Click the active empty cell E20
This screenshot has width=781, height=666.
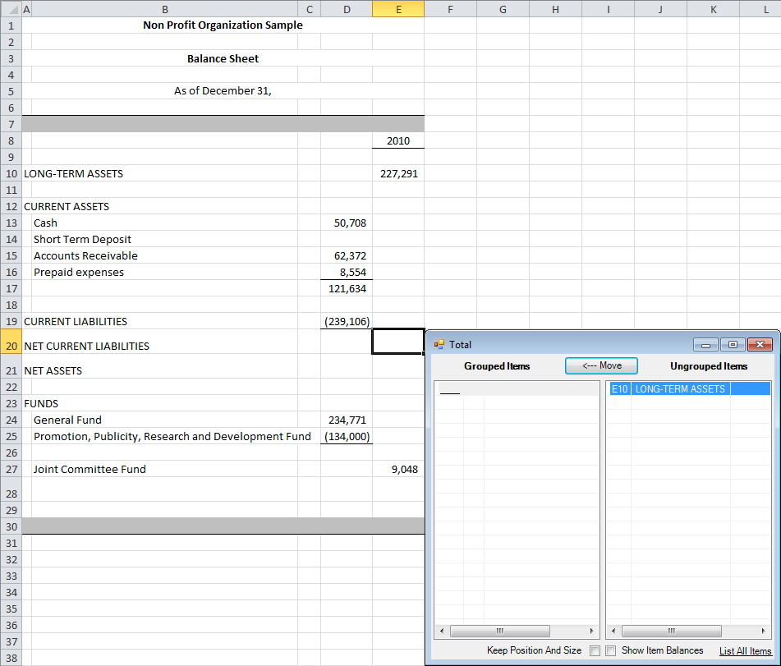[x=398, y=342]
